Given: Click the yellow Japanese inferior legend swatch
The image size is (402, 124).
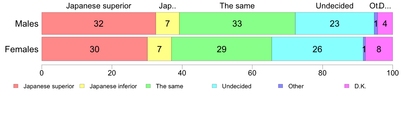Looking at the screenshot, I should 82,86.
